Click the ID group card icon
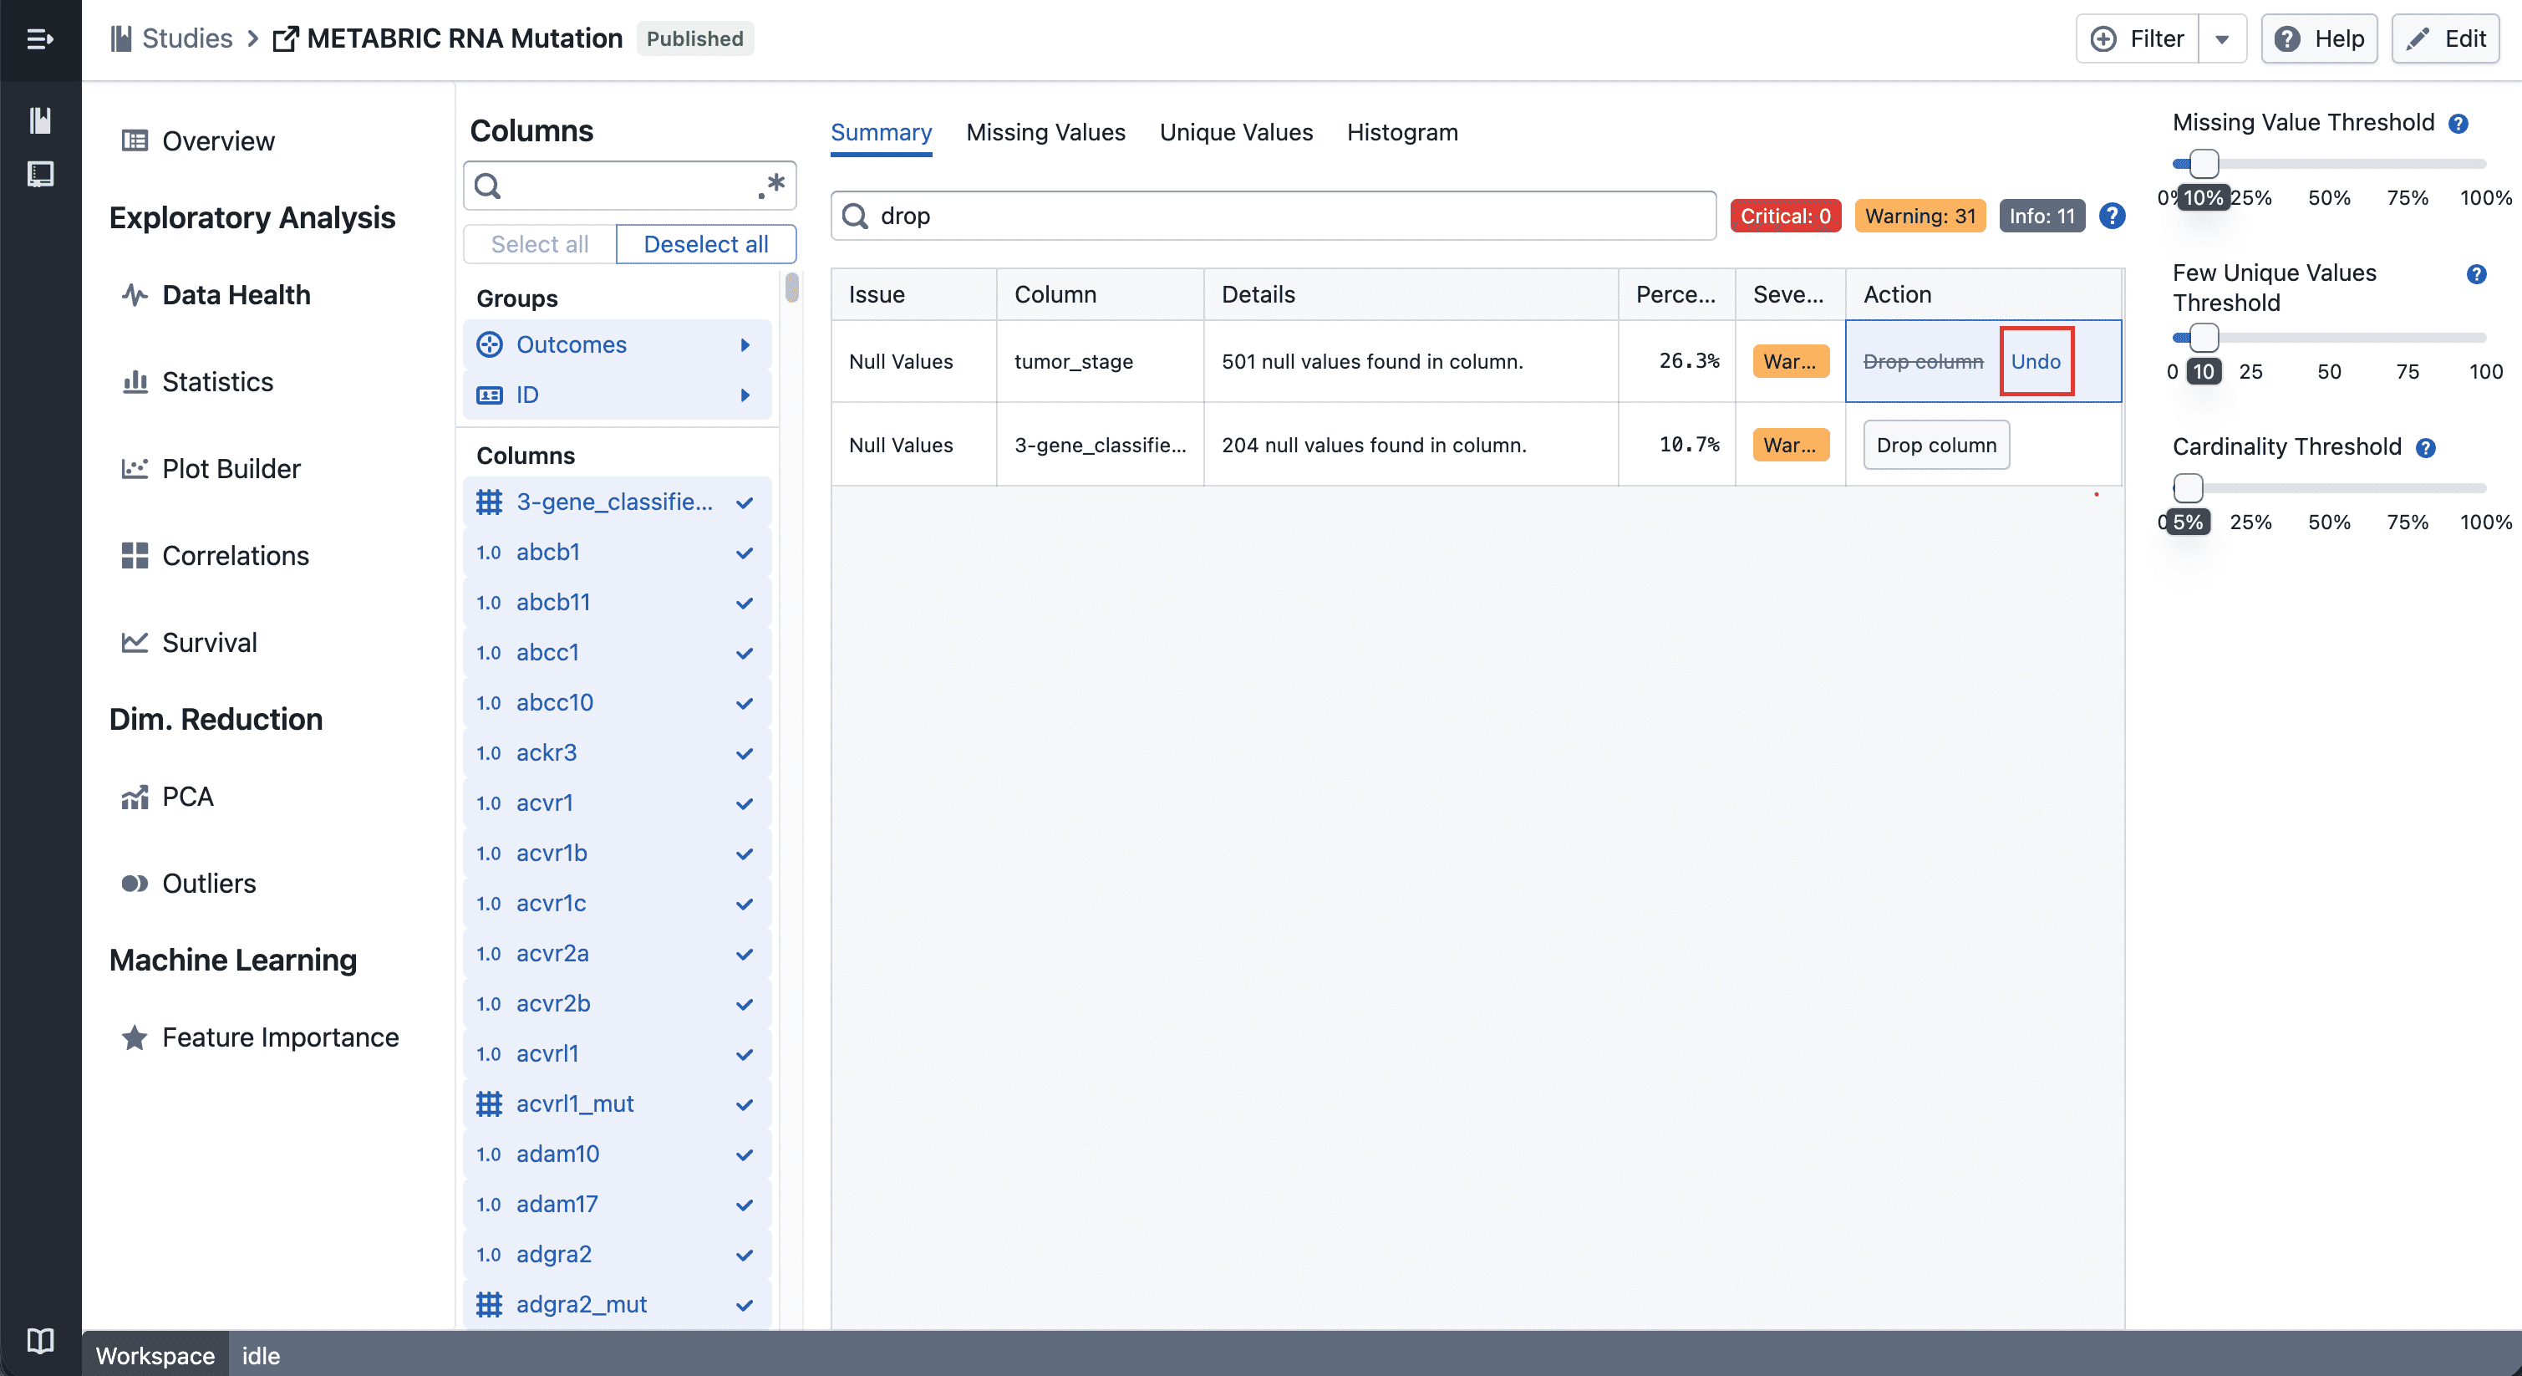This screenshot has height=1376, width=2522. [x=490, y=395]
